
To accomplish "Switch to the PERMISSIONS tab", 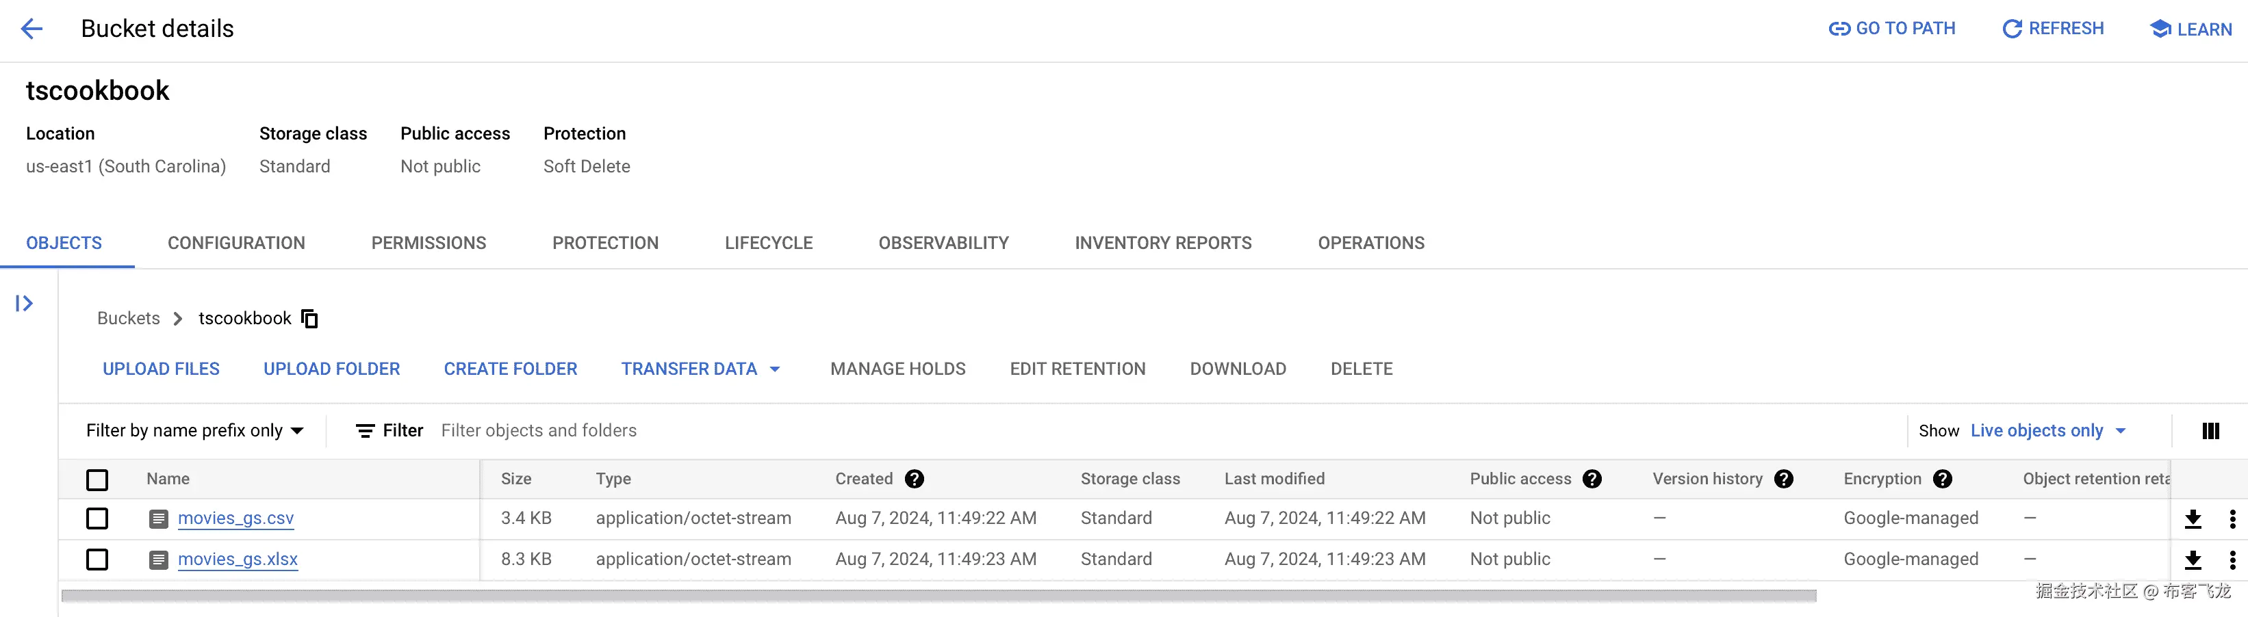I will pos(429,242).
